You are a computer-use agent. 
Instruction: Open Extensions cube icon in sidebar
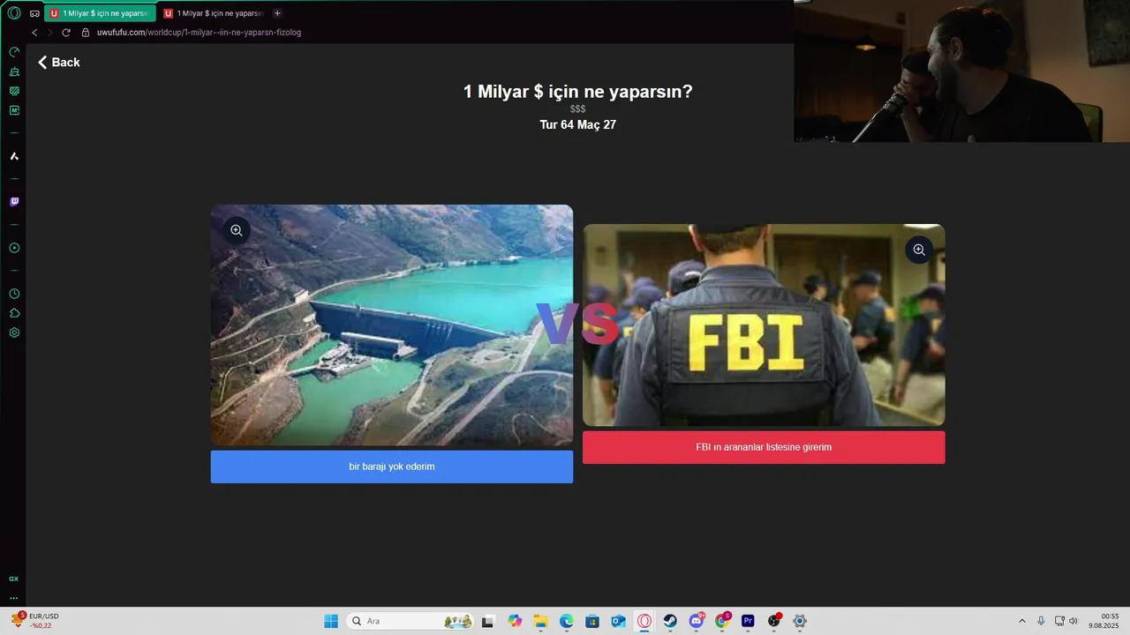14,313
